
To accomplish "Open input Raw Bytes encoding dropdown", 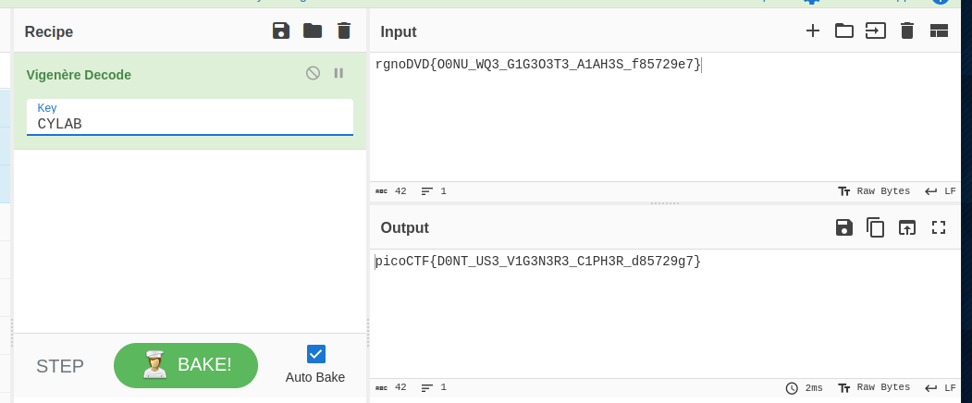I will coord(874,191).
